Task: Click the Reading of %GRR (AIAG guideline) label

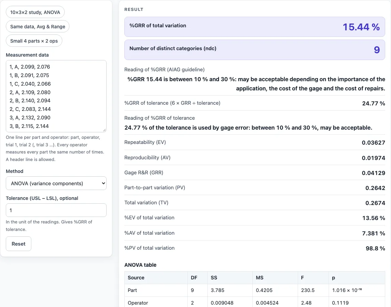Action: (x=164, y=70)
